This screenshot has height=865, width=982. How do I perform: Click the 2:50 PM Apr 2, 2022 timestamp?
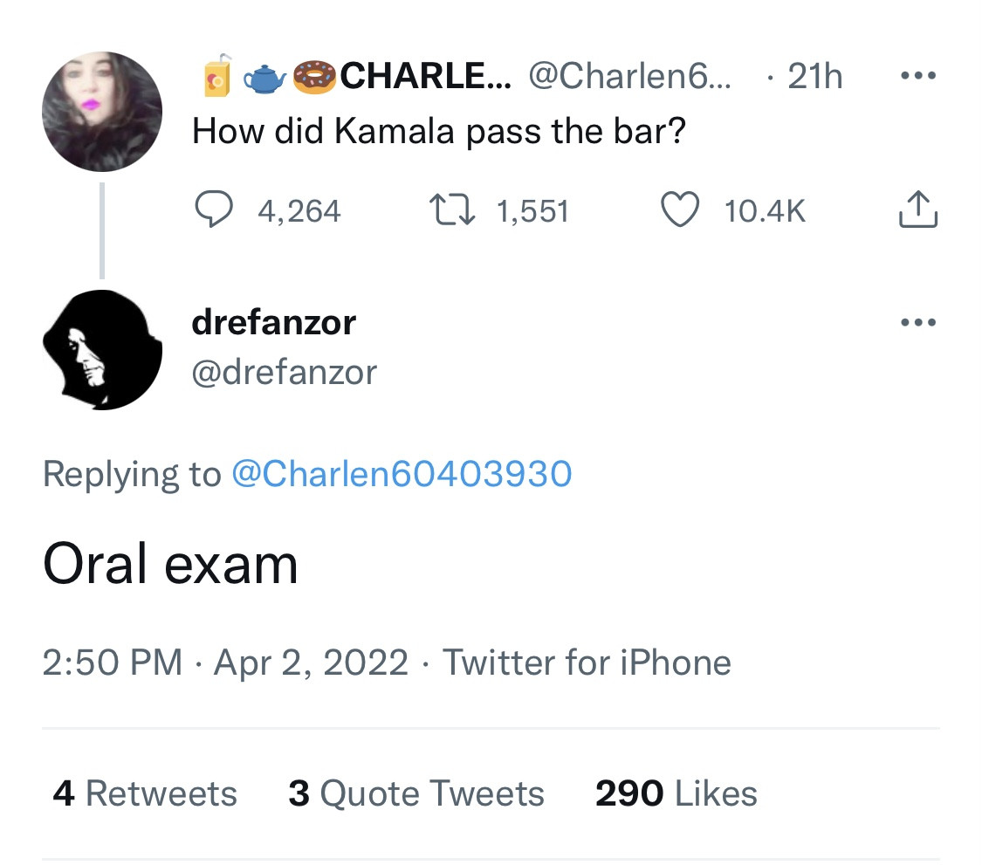(225, 662)
